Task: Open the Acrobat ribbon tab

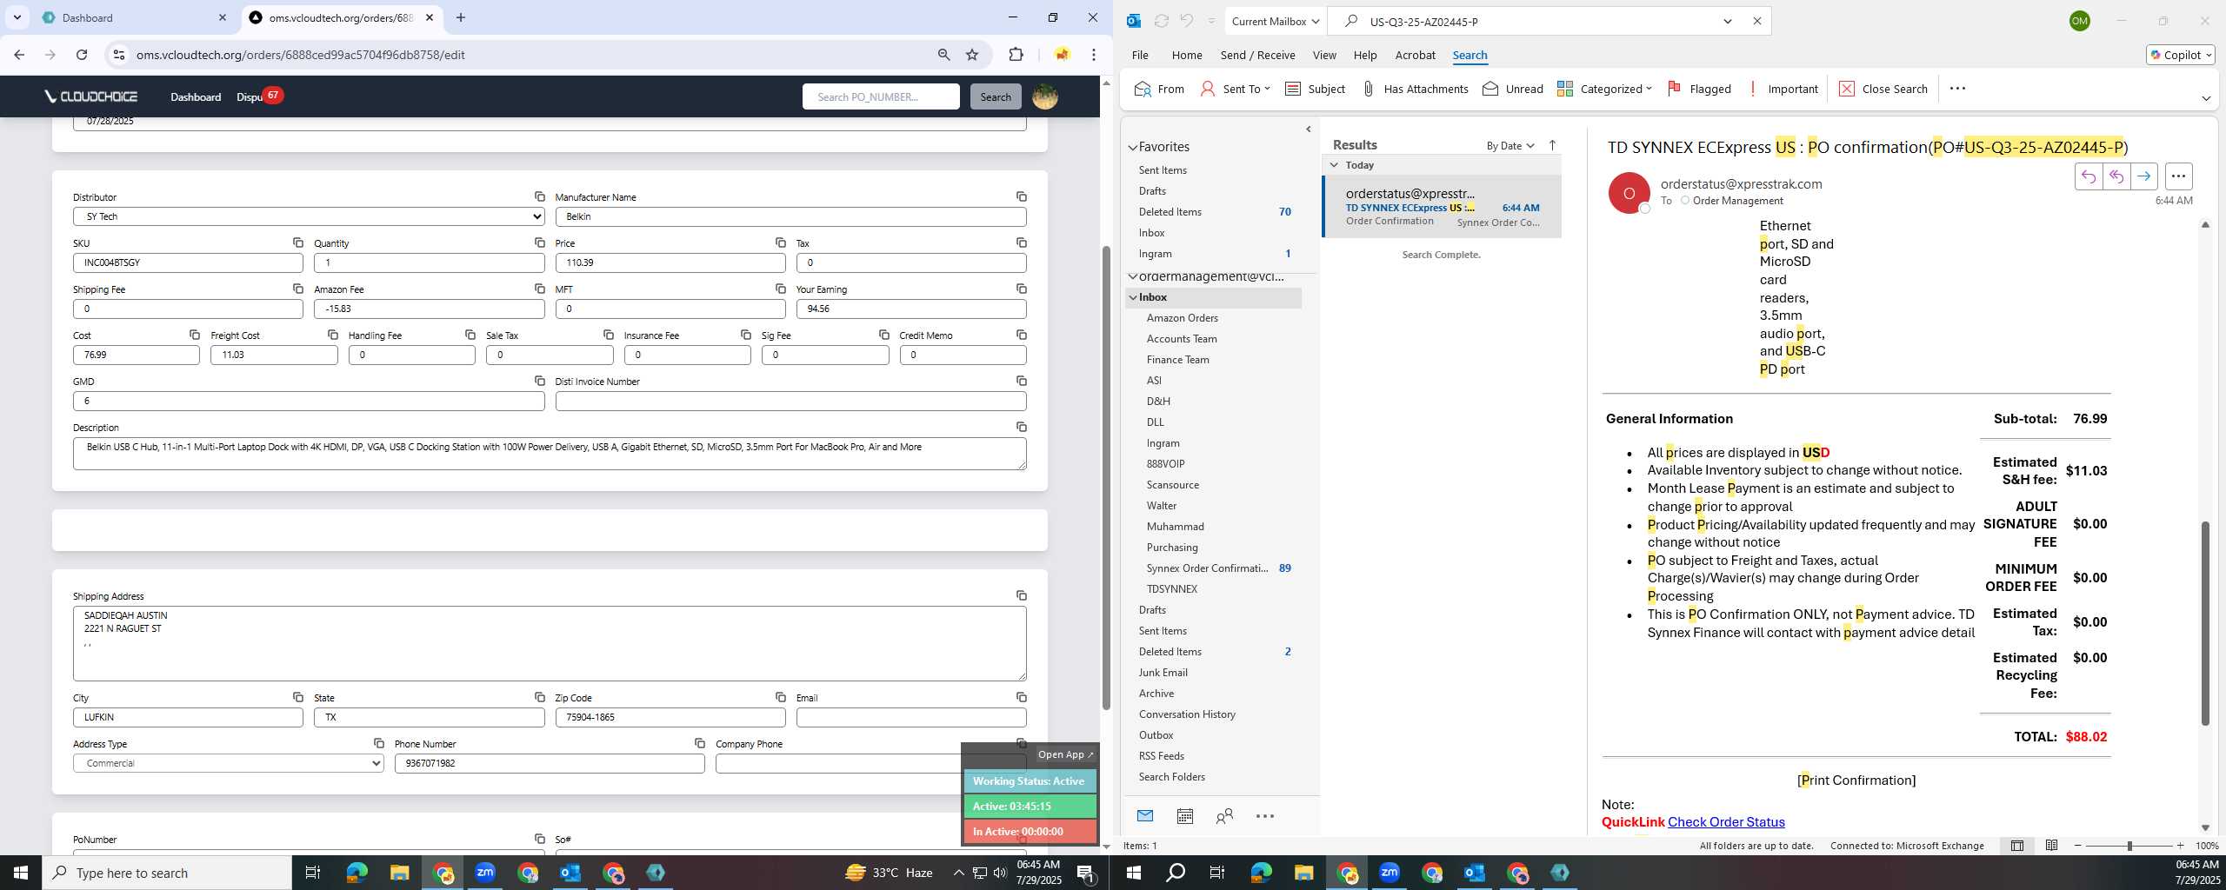Action: 1415,55
